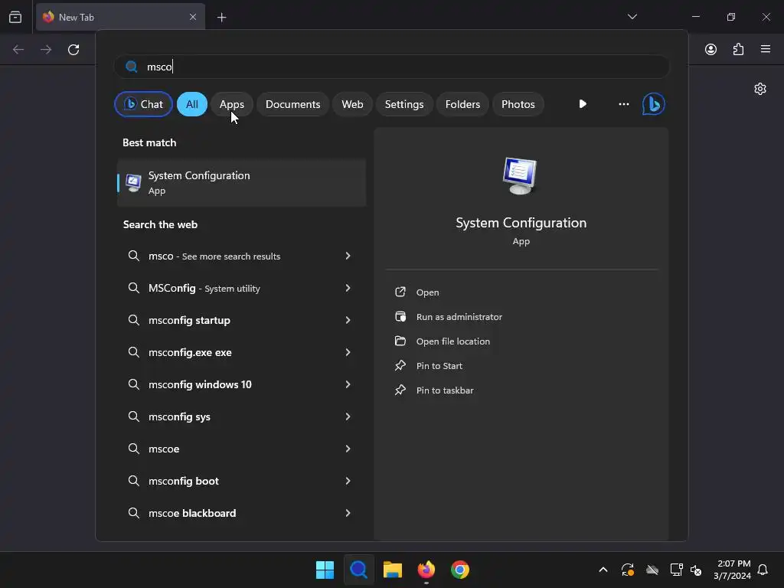Open Google Chrome from the taskbar
The image size is (784, 588).
(x=460, y=570)
